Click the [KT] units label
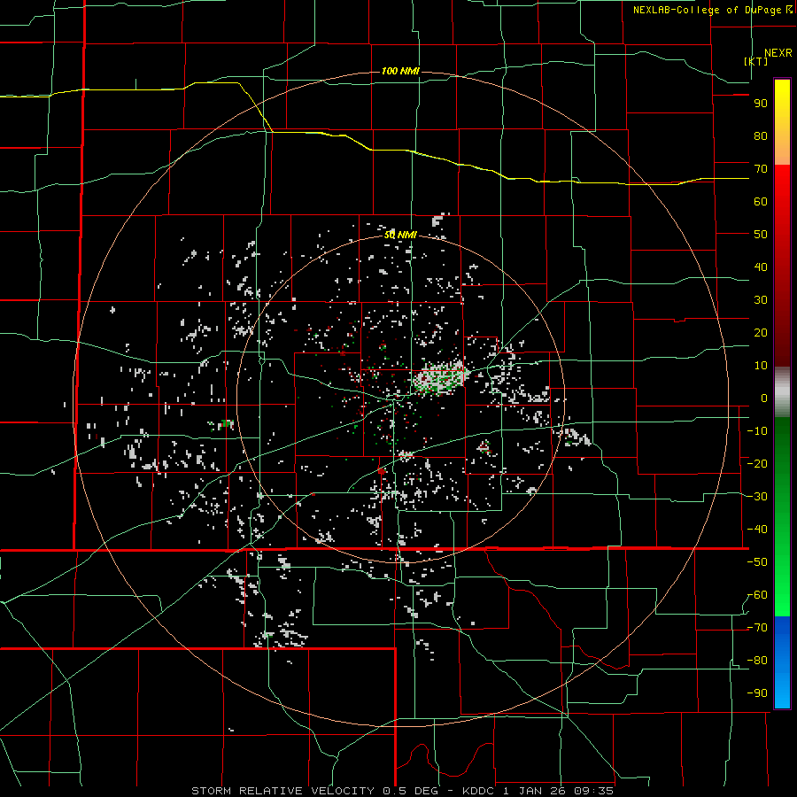The height and width of the screenshot is (797, 797). point(755,61)
